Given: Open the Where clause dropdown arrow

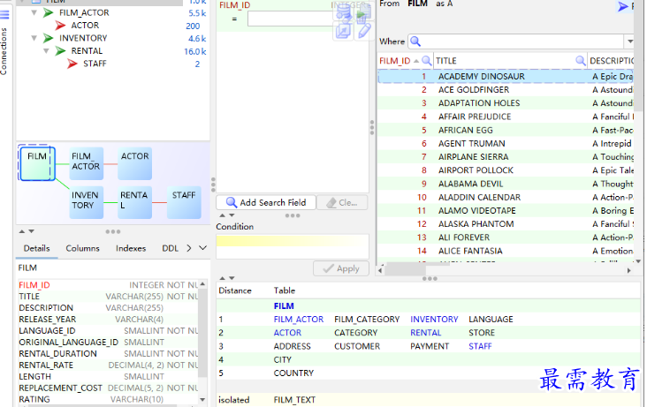Looking at the screenshot, I should 629,41.
